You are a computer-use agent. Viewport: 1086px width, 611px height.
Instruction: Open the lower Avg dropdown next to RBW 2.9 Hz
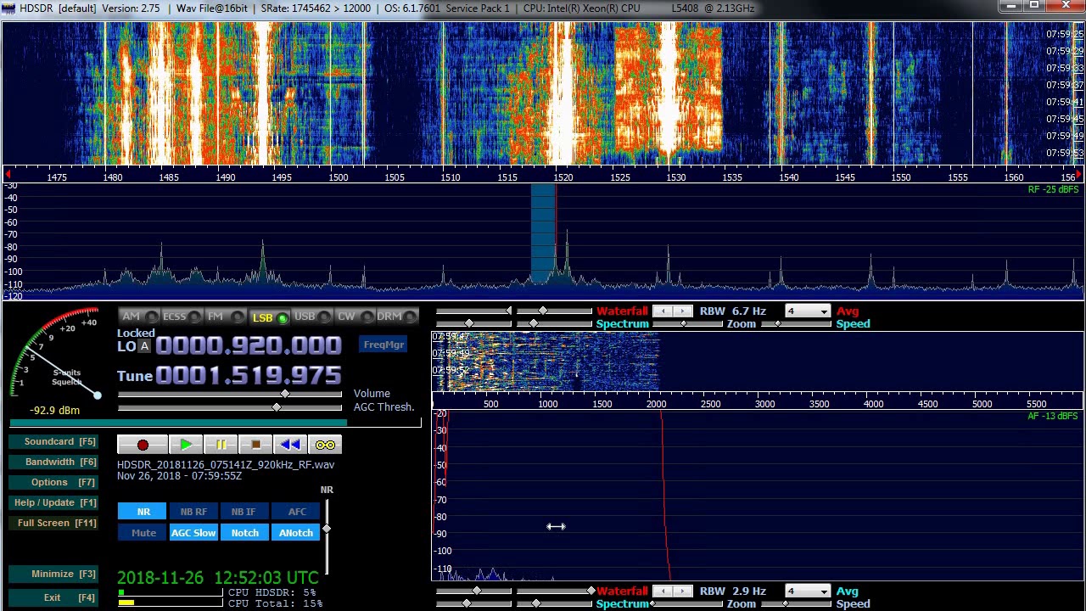pos(808,591)
